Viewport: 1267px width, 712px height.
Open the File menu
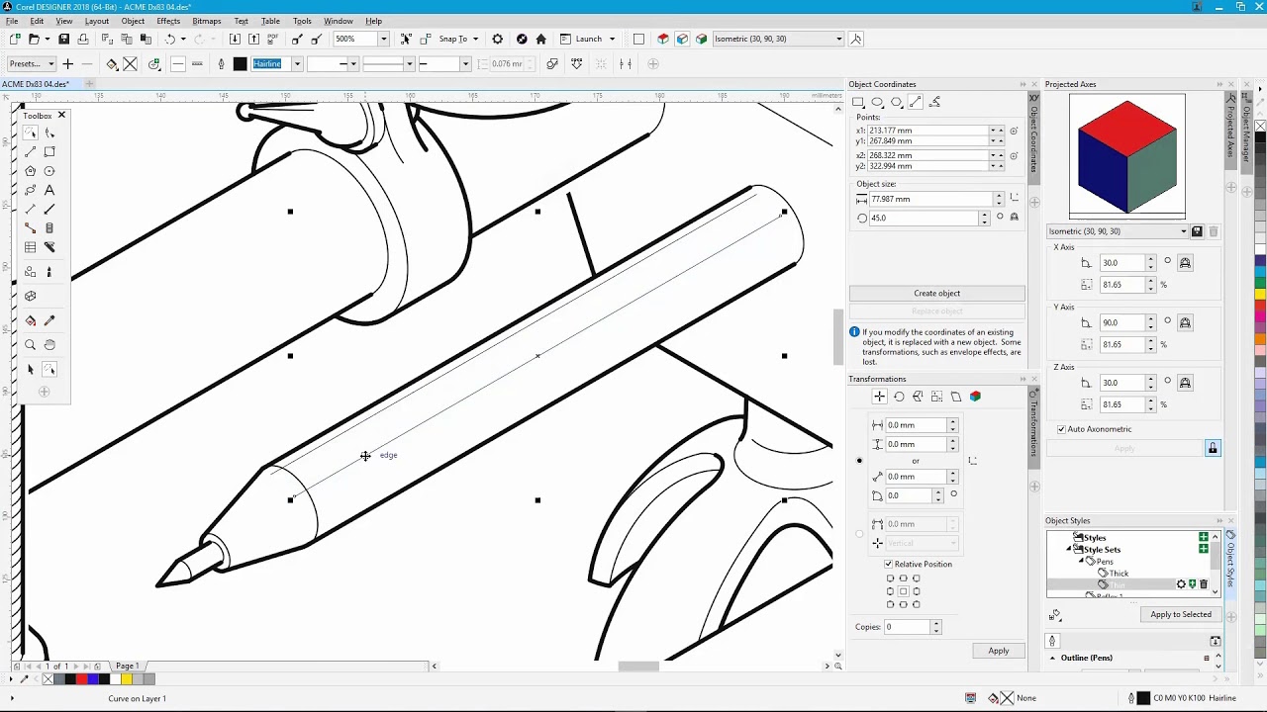[x=12, y=21]
